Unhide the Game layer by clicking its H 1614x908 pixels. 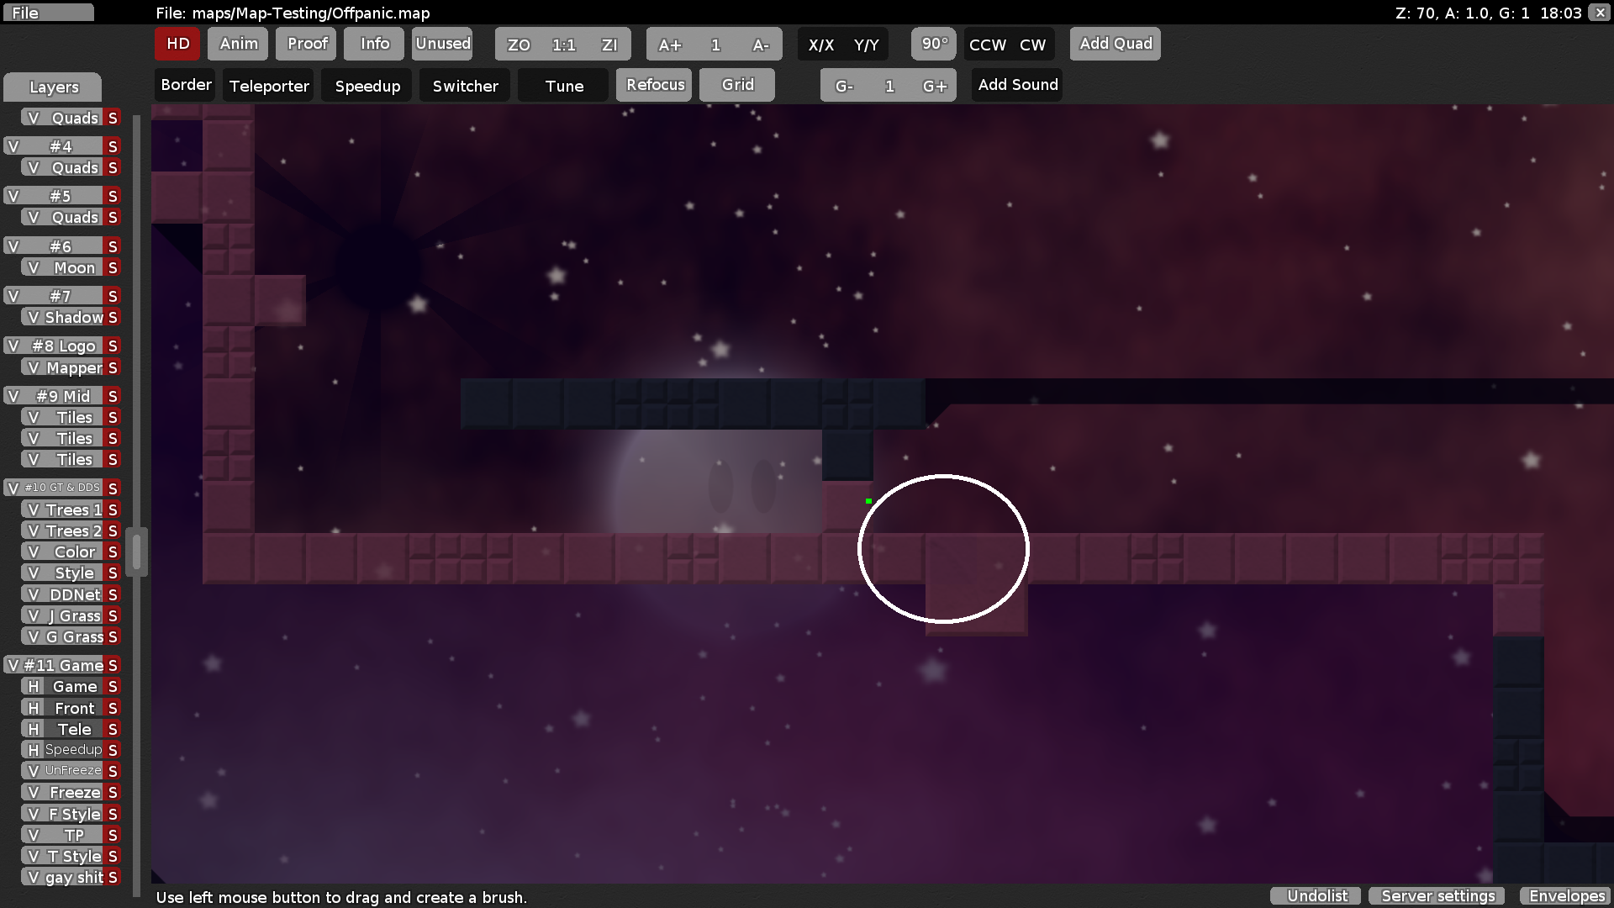[33, 686]
